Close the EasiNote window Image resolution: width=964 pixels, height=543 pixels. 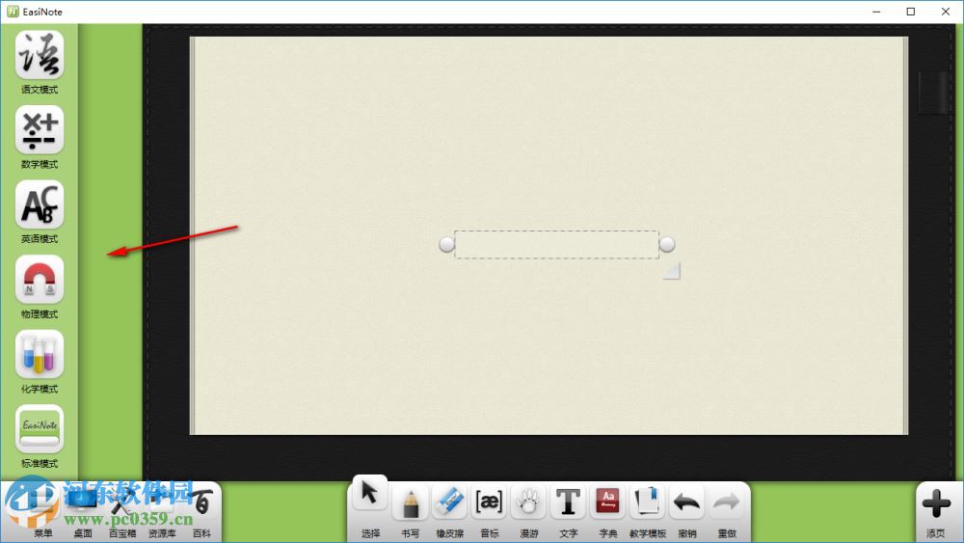click(946, 12)
